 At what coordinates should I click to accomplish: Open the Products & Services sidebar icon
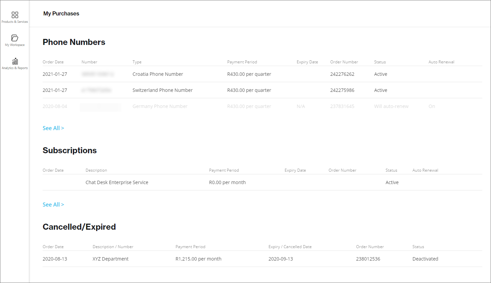pyautogui.click(x=15, y=15)
